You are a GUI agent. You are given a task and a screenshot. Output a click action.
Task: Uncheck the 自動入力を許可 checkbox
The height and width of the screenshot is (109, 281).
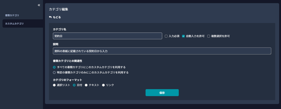coord(183,36)
